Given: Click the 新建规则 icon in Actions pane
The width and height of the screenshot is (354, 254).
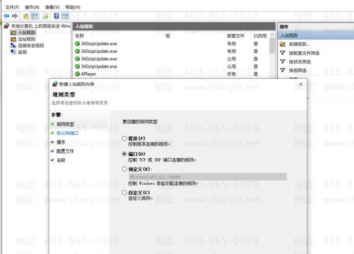Looking at the screenshot, I should 283,45.
